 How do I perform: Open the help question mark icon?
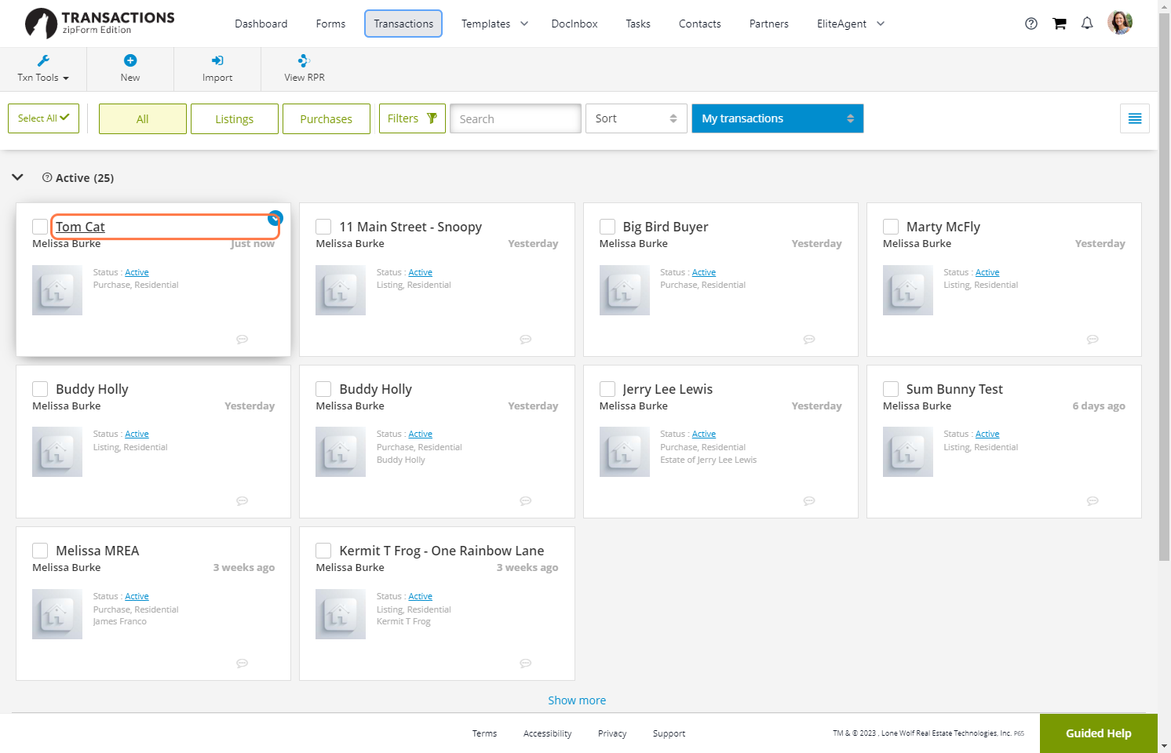[x=1031, y=24]
